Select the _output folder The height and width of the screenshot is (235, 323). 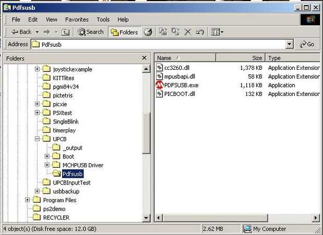tap(72, 148)
